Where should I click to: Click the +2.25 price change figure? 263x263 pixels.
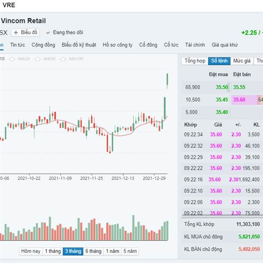(249, 32)
